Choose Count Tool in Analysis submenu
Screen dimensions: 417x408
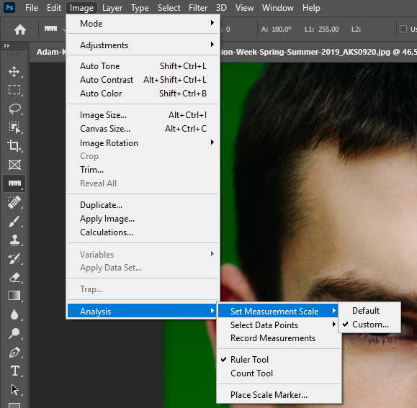(x=279, y=373)
